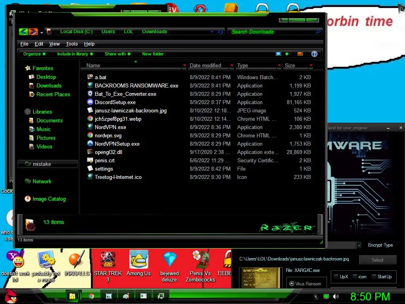Choose the Virus Ransom radio button
The image size is (405, 304).
[291, 283]
